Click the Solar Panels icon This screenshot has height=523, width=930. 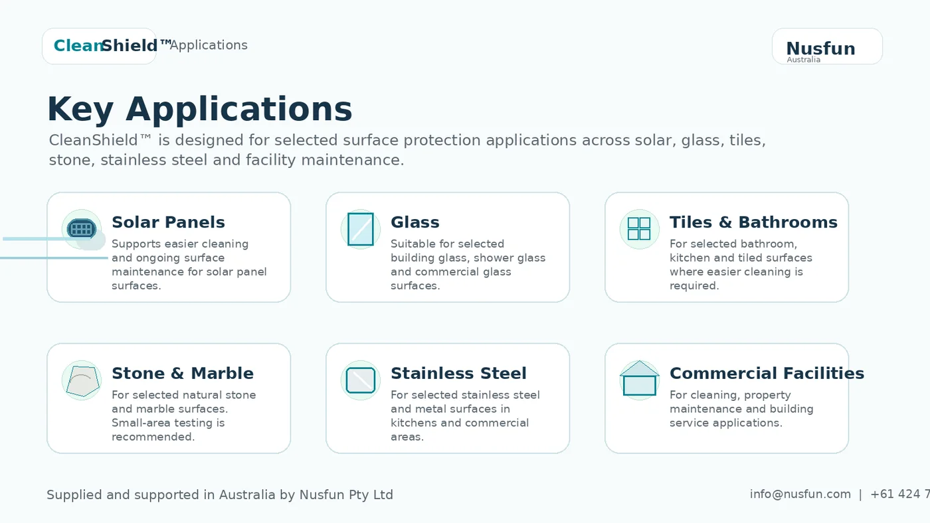(82, 229)
